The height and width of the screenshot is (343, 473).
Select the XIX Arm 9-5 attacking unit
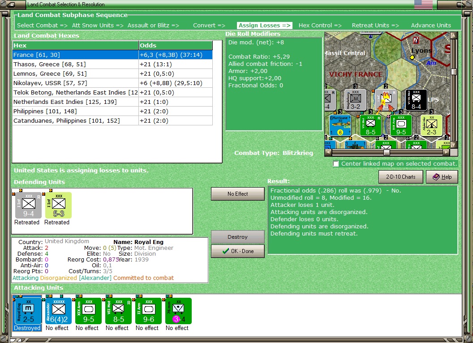coord(87,311)
